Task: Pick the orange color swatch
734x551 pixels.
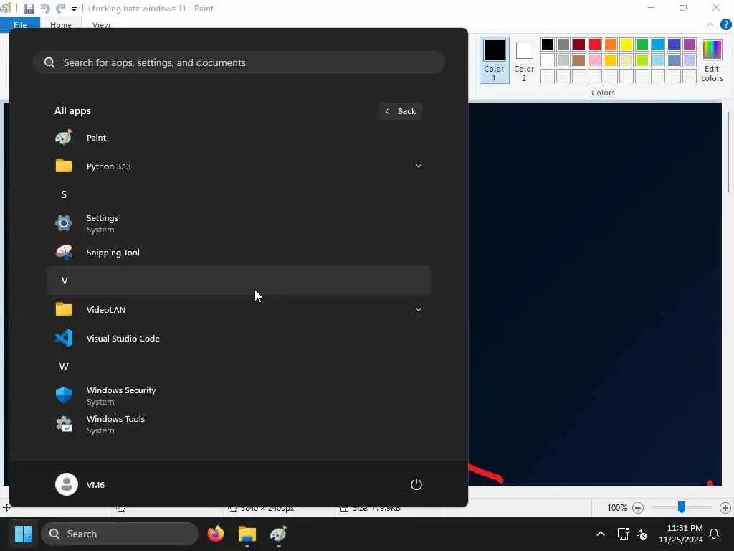Action: 611,44
